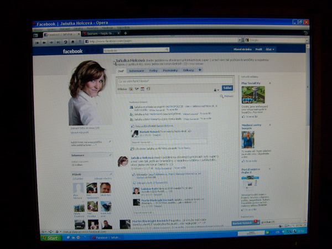This screenshot has height=249, width=332.
Task: Open the address bar history dropdown arrow
Action: click(x=240, y=40)
